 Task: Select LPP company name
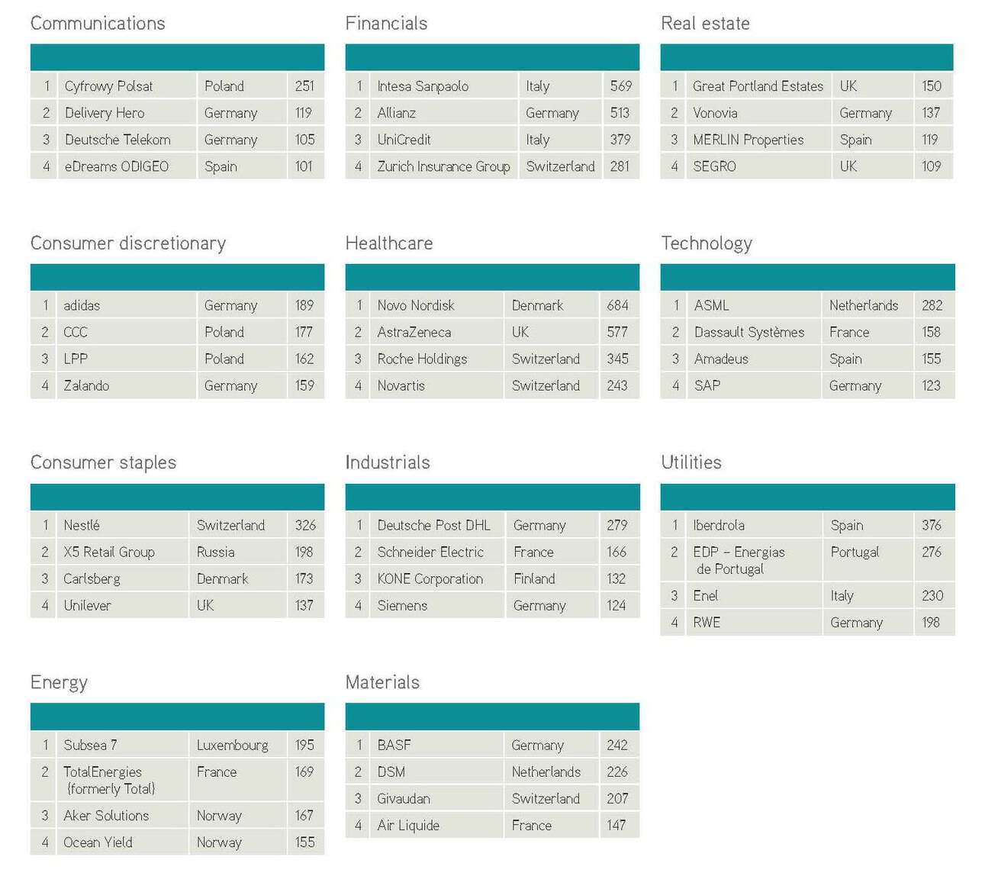[76, 359]
